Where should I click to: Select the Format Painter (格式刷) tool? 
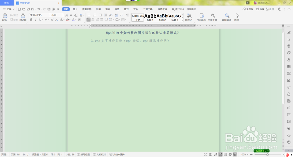[23, 17]
